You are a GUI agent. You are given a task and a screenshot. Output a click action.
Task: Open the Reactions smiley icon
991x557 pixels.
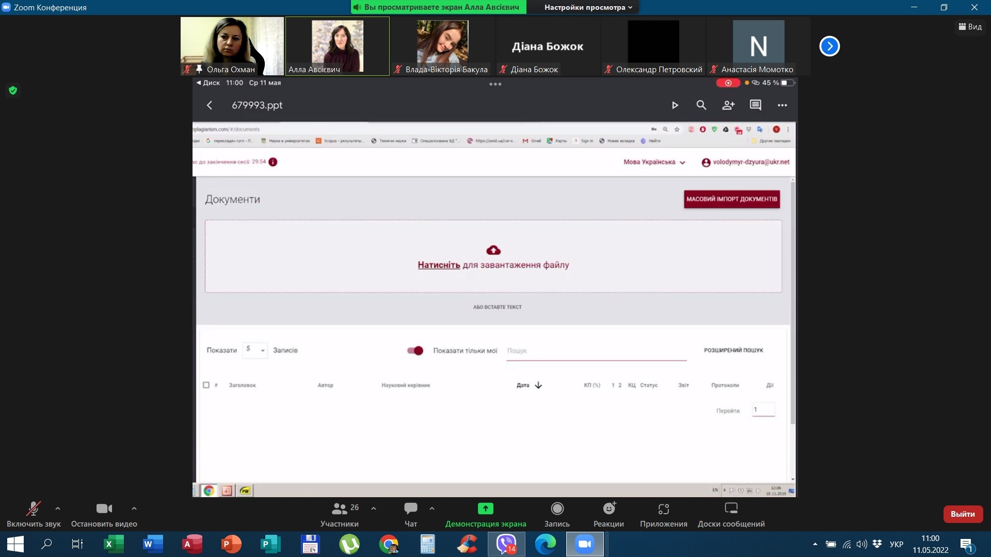(x=609, y=509)
